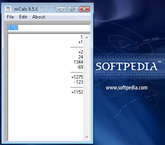Click the mCalc 0.5.0 title text
This screenshot has height=145, width=165.
pyautogui.click(x=26, y=9)
